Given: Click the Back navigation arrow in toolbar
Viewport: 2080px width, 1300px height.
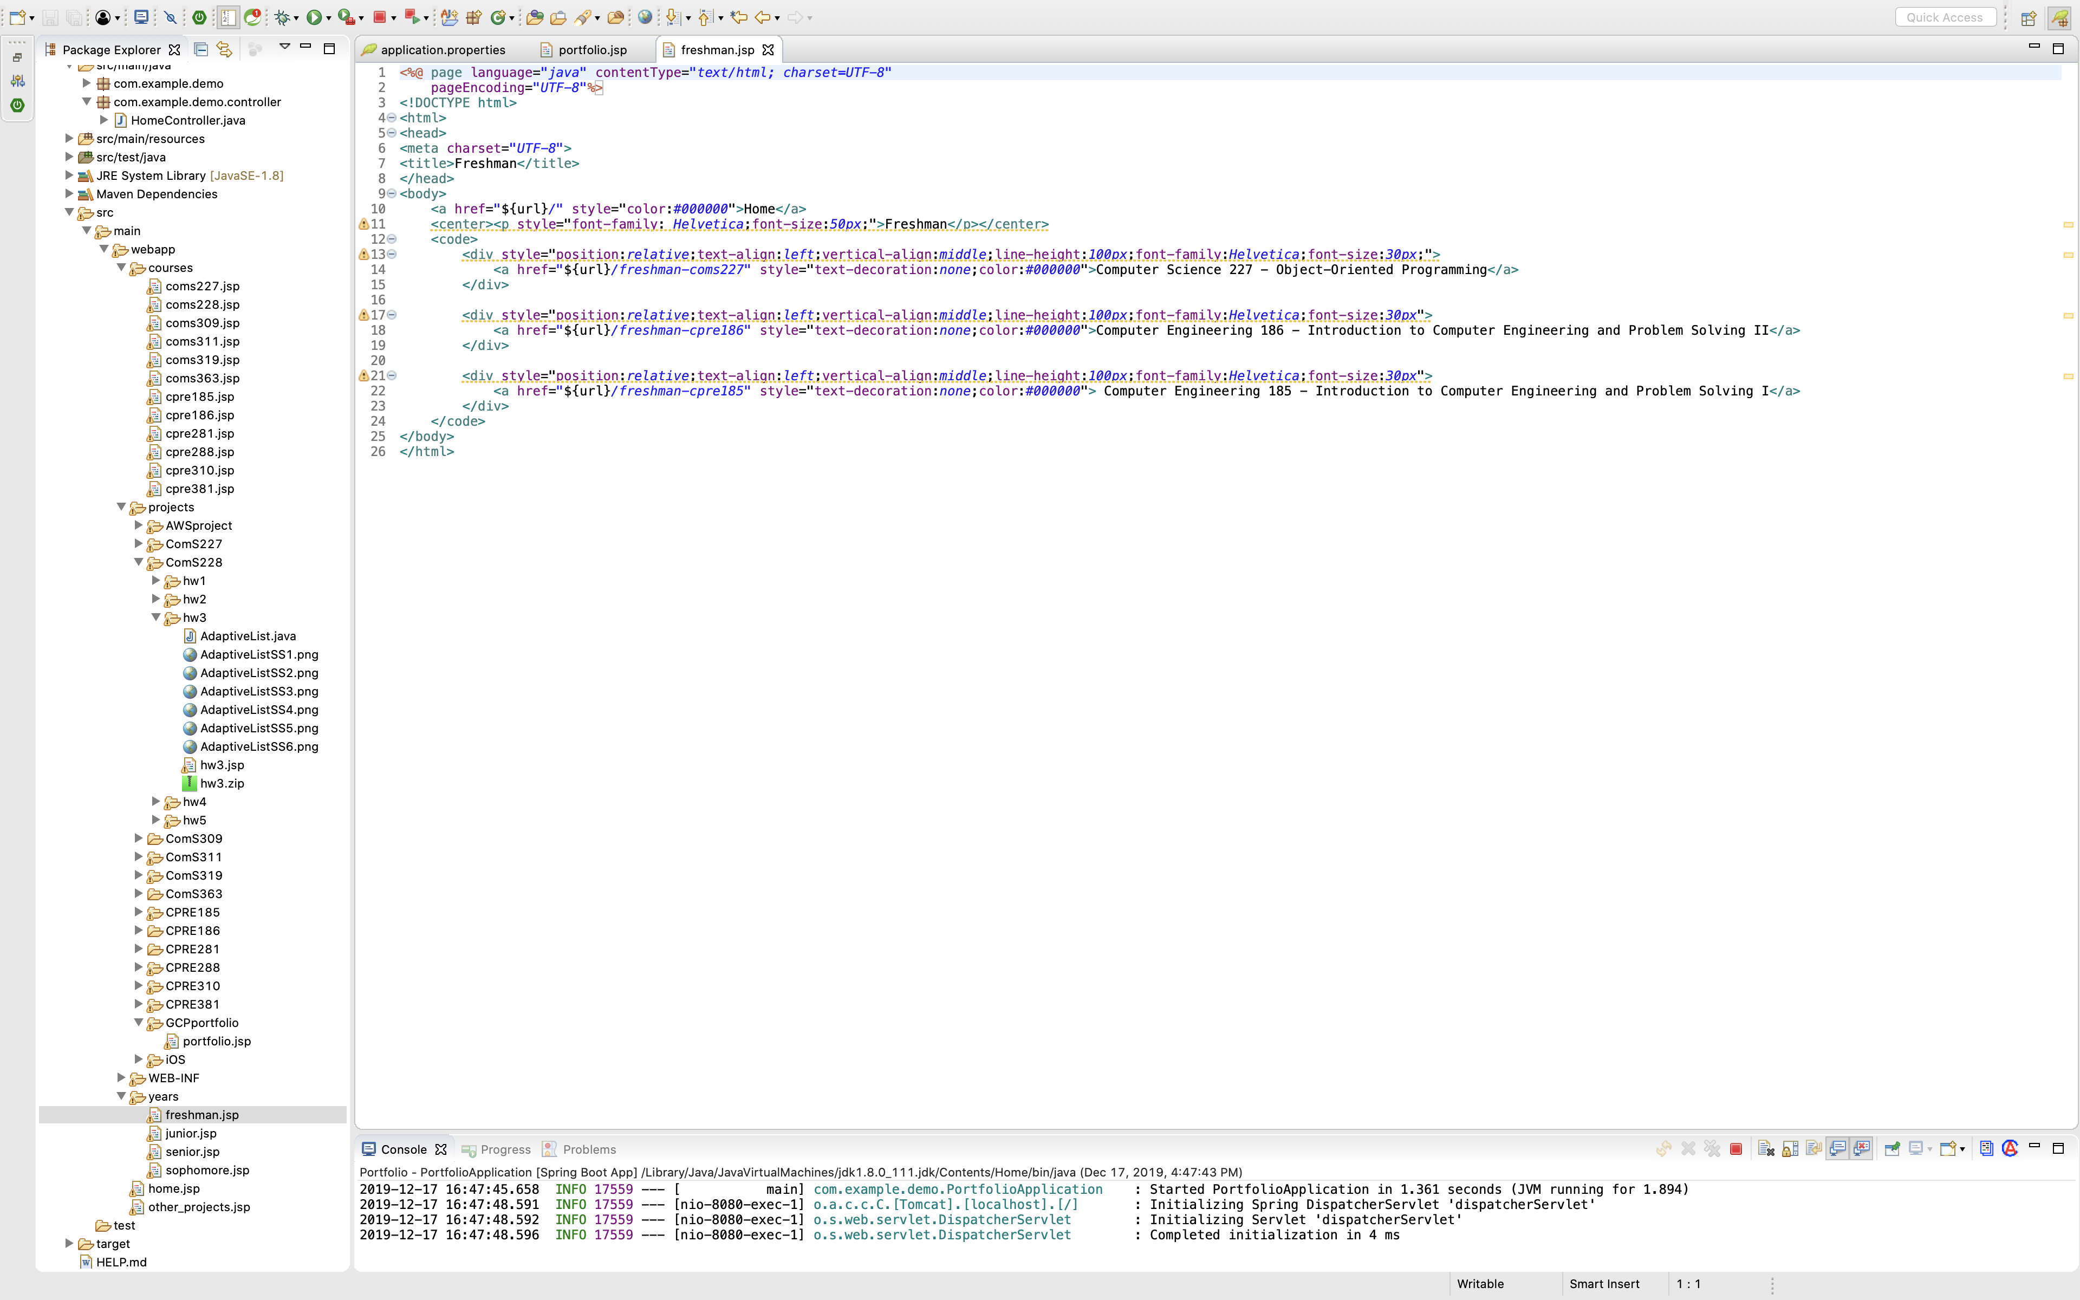Looking at the screenshot, I should point(762,17).
